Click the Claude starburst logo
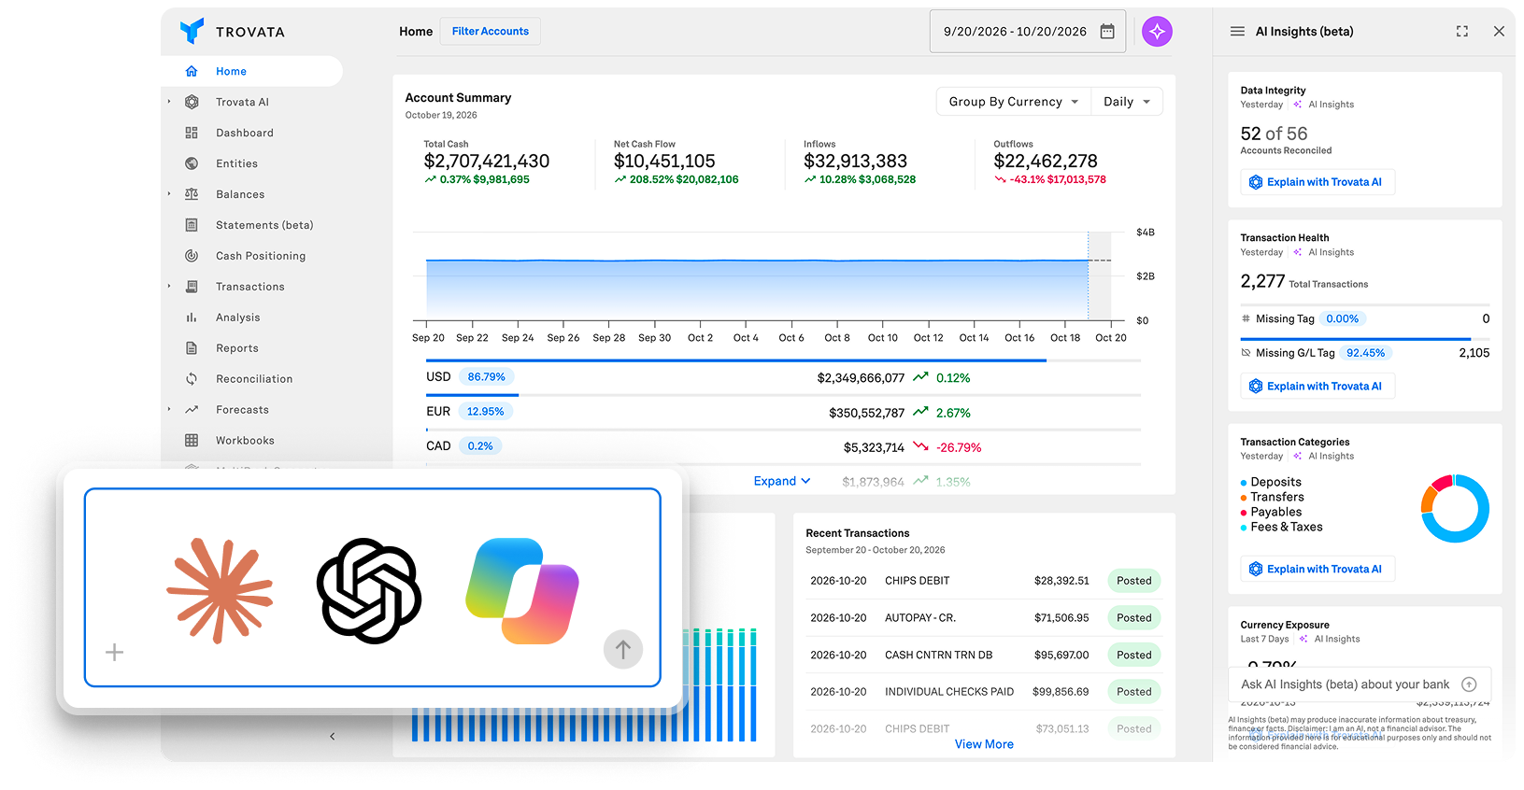This screenshot has width=1524, height=790. pyautogui.click(x=220, y=590)
